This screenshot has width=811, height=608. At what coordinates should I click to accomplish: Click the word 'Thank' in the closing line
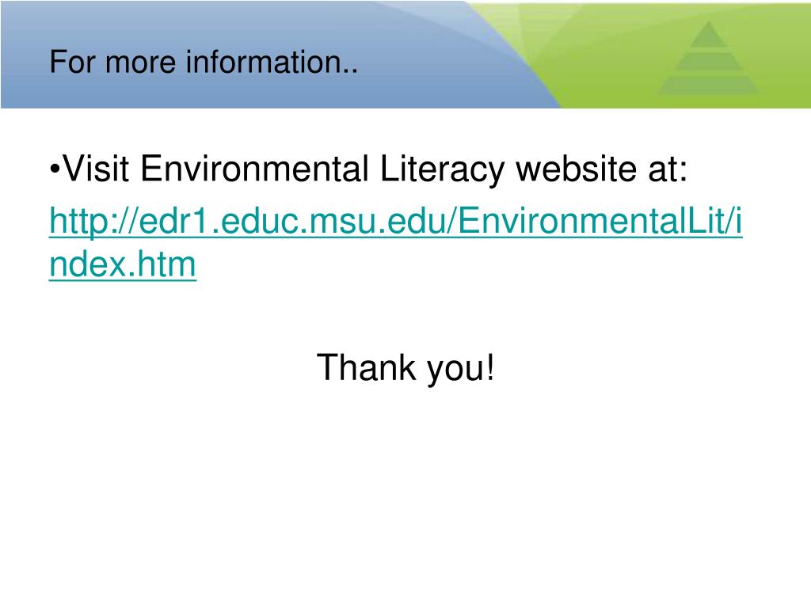click(x=366, y=367)
